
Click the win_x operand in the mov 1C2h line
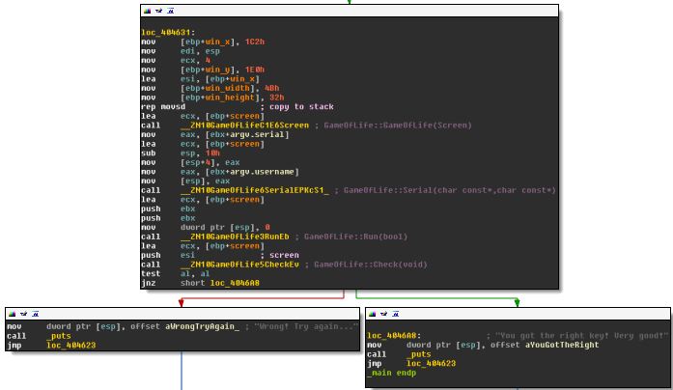219,42
